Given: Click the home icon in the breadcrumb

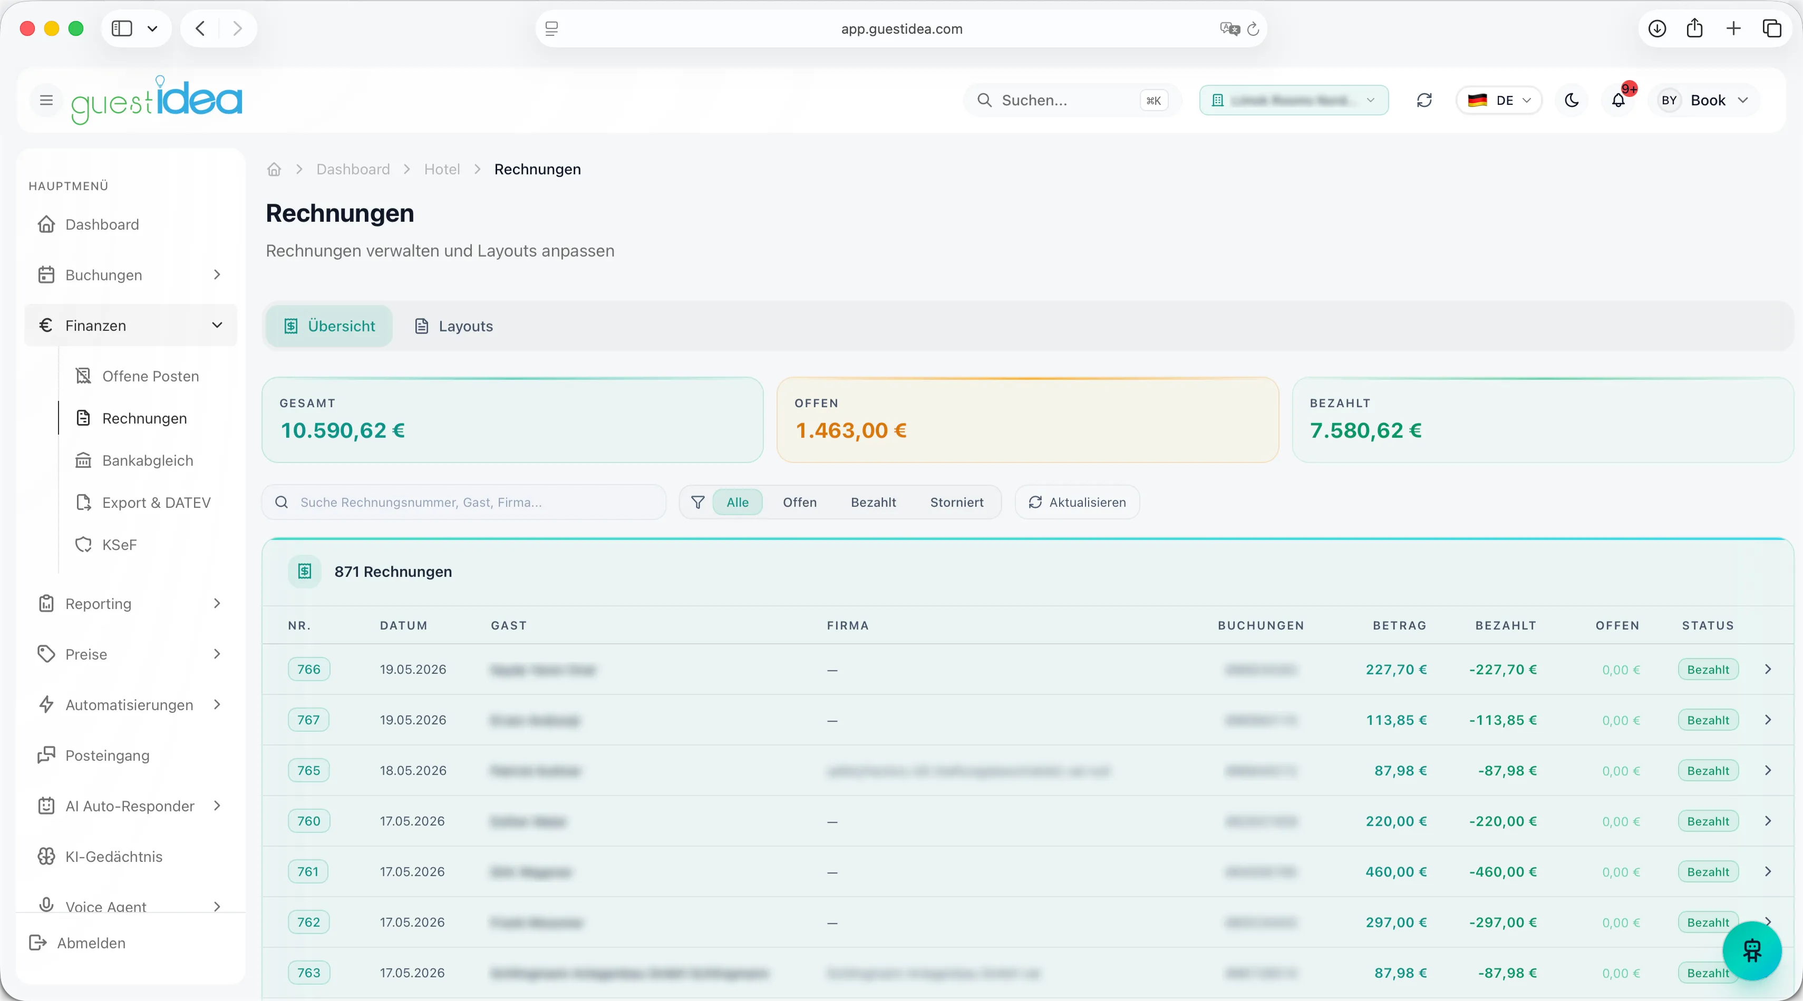Looking at the screenshot, I should (274, 169).
